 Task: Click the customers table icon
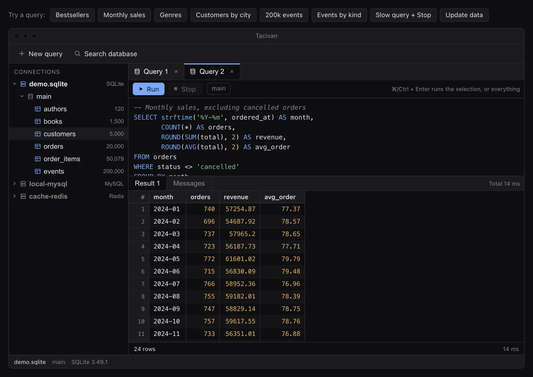point(38,134)
